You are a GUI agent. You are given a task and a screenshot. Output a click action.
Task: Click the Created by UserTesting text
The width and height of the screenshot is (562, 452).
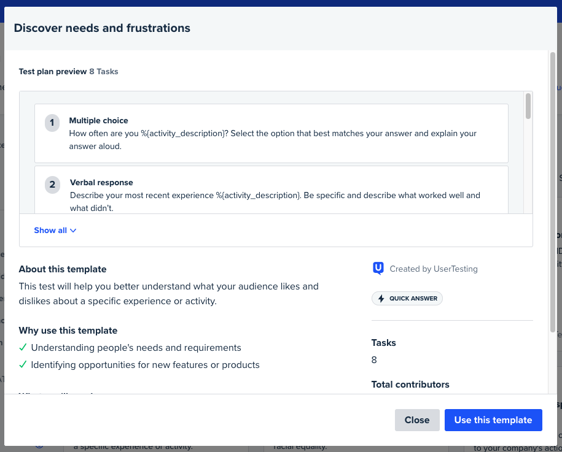433,269
